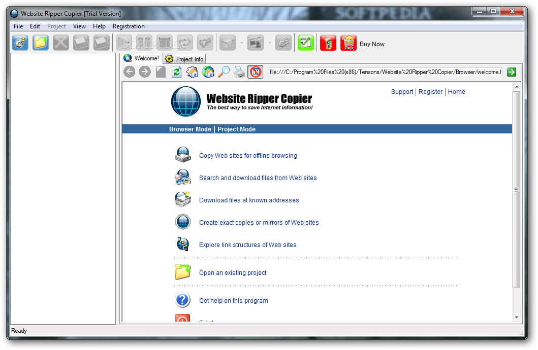The image size is (538, 350).
Task: Open the Project menu
Action: coord(56,26)
